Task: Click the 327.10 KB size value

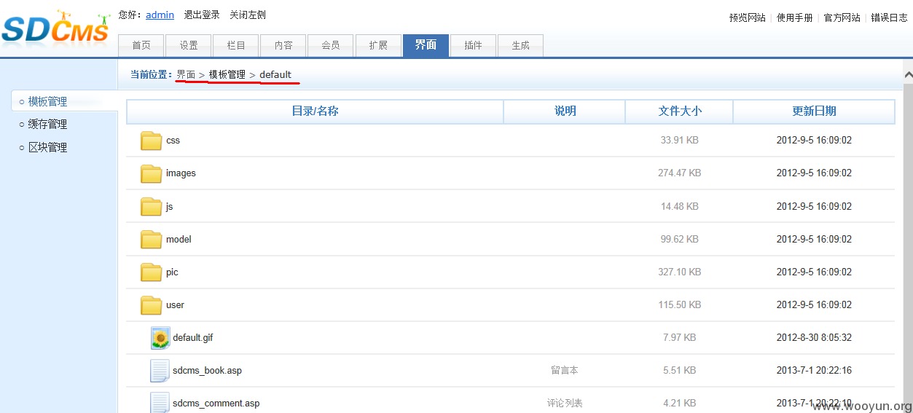Action: [x=679, y=272]
